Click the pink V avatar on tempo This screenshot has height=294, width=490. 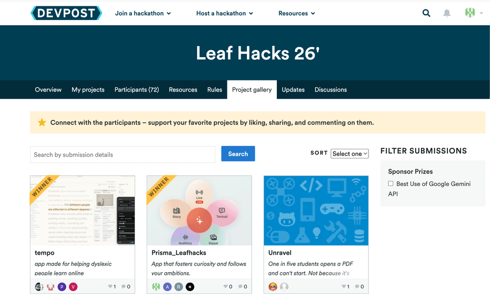73,287
